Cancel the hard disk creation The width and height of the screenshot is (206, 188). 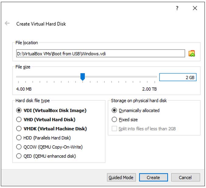click(185, 177)
